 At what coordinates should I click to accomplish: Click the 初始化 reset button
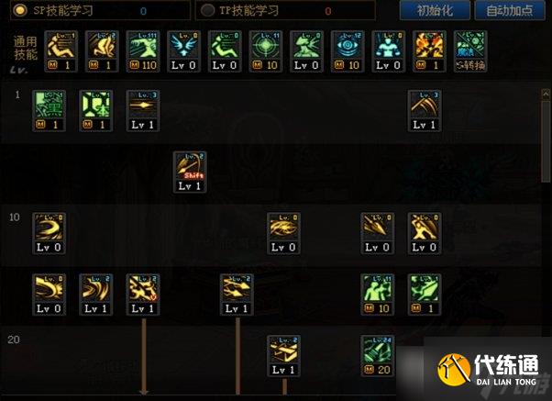435,10
